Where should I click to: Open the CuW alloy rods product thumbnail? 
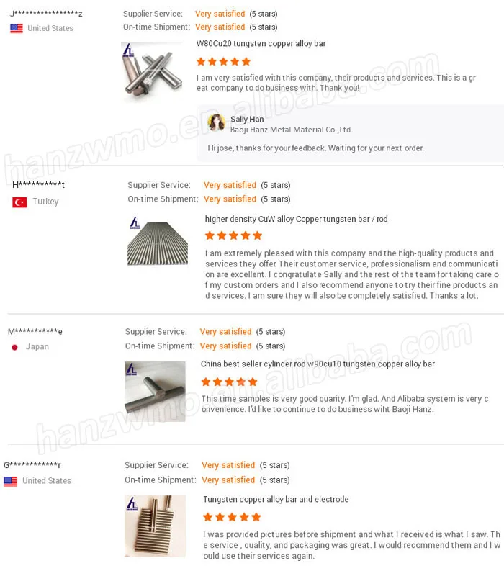157,241
